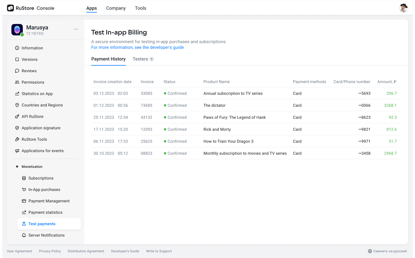Click the Invoice creation date column header
Screen dimensions: 415x258
[113, 82]
